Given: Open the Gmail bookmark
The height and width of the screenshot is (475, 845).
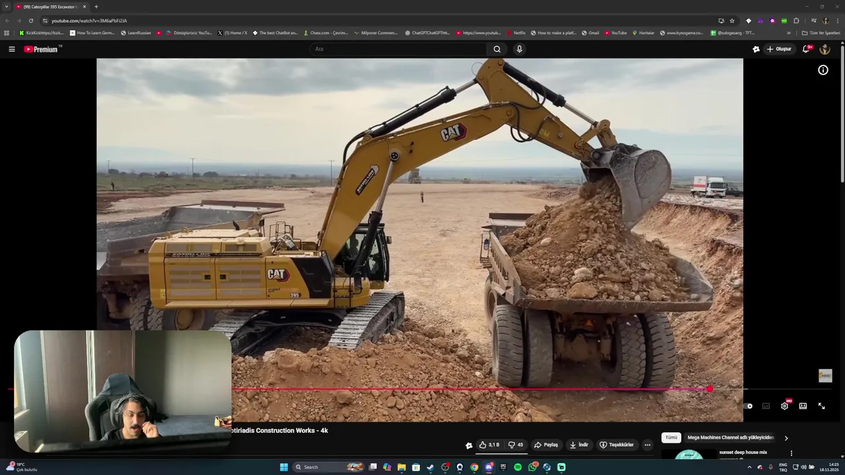Looking at the screenshot, I should (590, 33).
